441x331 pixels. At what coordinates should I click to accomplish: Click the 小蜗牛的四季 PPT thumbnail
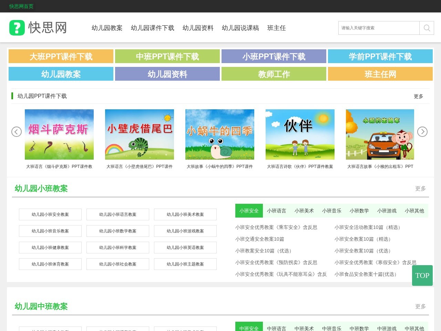point(219,134)
